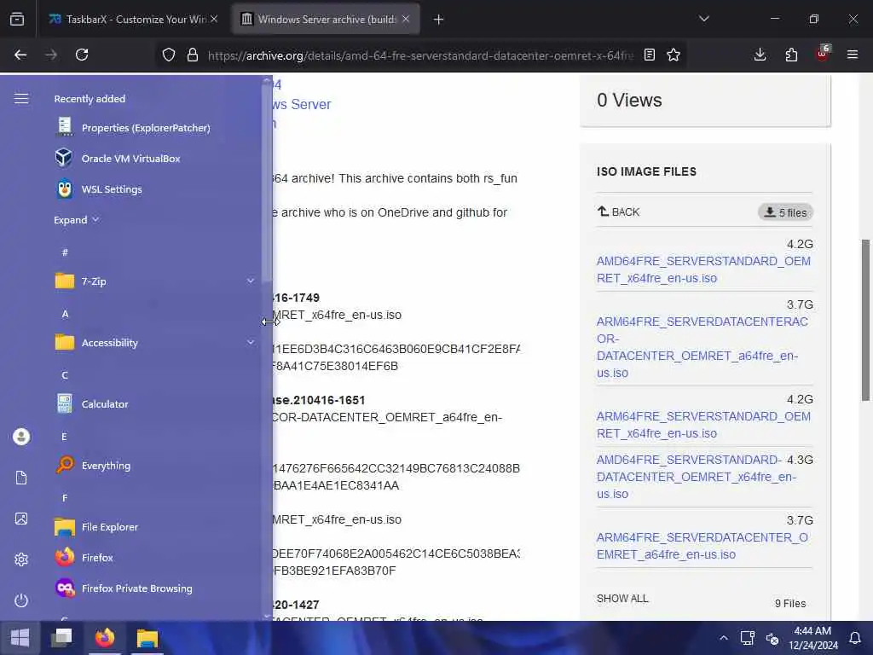Open the notification bell in taskbar
The width and height of the screenshot is (873, 655).
pyautogui.click(x=854, y=638)
